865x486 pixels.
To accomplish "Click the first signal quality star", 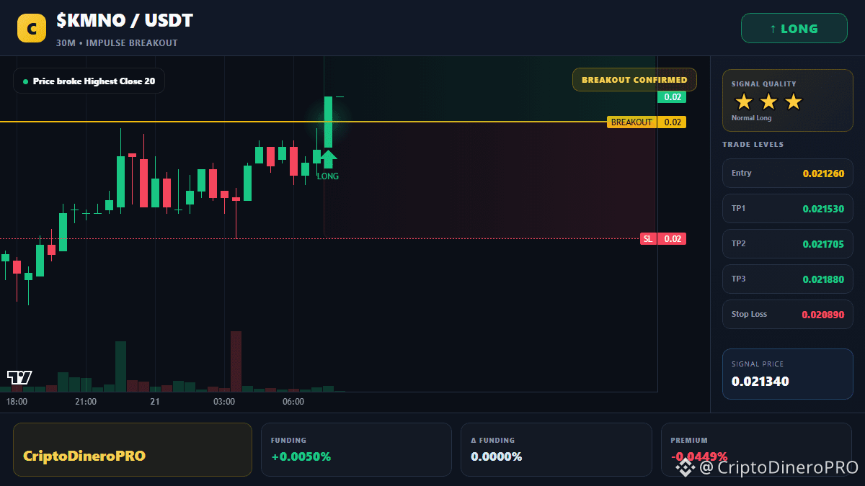I will pyautogui.click(x=744, y=102).
